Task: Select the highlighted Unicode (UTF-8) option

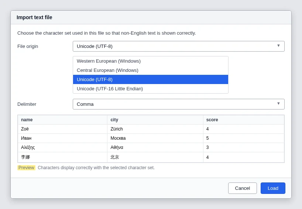Action: pyautogui.click(x=150, y=79)
